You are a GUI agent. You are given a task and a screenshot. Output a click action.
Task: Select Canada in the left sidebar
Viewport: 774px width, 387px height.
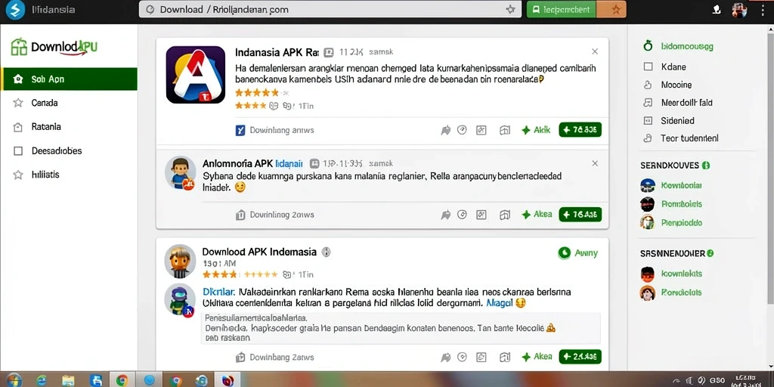45,103
